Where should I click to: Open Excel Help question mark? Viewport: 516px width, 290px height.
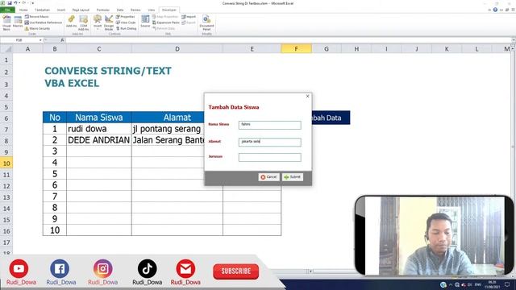495,10
